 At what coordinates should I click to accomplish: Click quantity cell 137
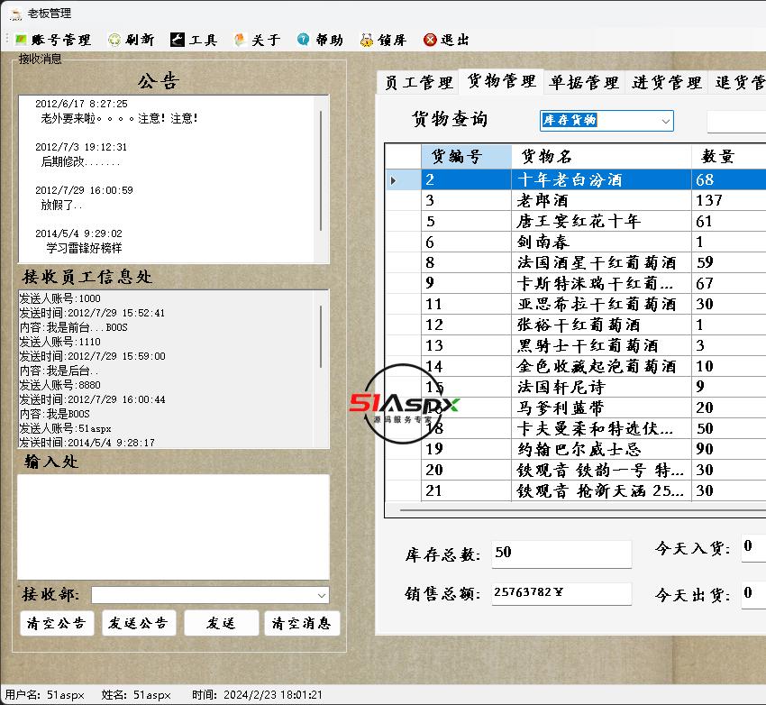pos(728,200)
